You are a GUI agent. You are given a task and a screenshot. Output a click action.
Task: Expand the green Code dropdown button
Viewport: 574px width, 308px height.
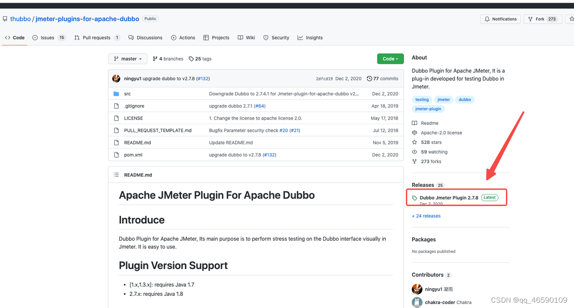click(x=390, y=59)
